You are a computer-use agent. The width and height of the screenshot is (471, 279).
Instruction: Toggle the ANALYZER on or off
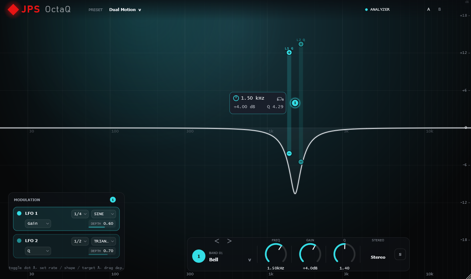pyautogui.click(x=377, y=10)
